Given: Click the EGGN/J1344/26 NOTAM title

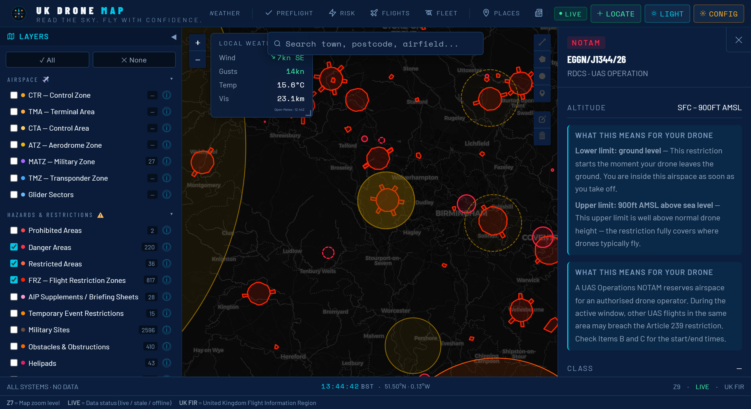Looking at the screenshot, I should coord(597,60).
